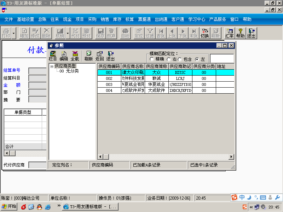
Task: Click 退出 exit icon in 参照 dialog
Action: (110, 56)
